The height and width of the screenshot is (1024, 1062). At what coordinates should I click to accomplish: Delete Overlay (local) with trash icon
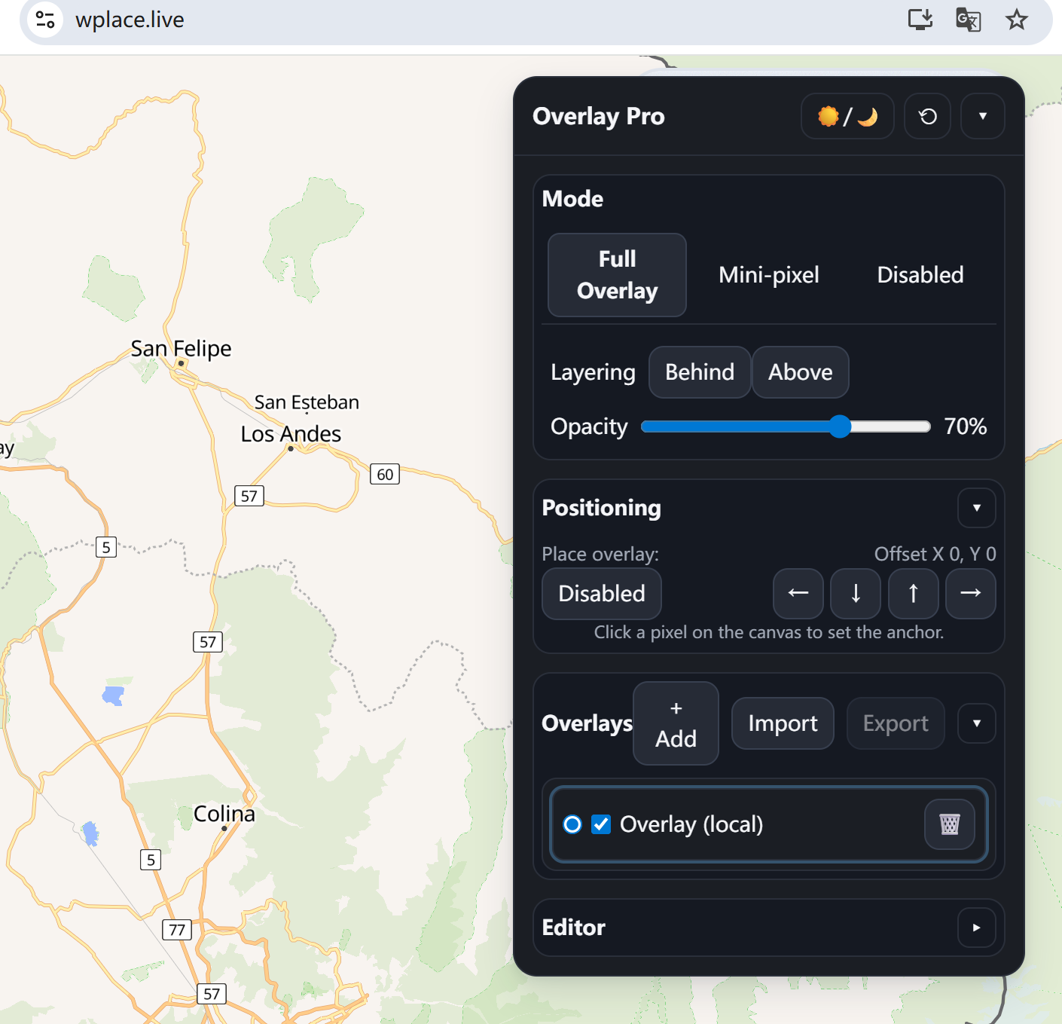[949, 824]
